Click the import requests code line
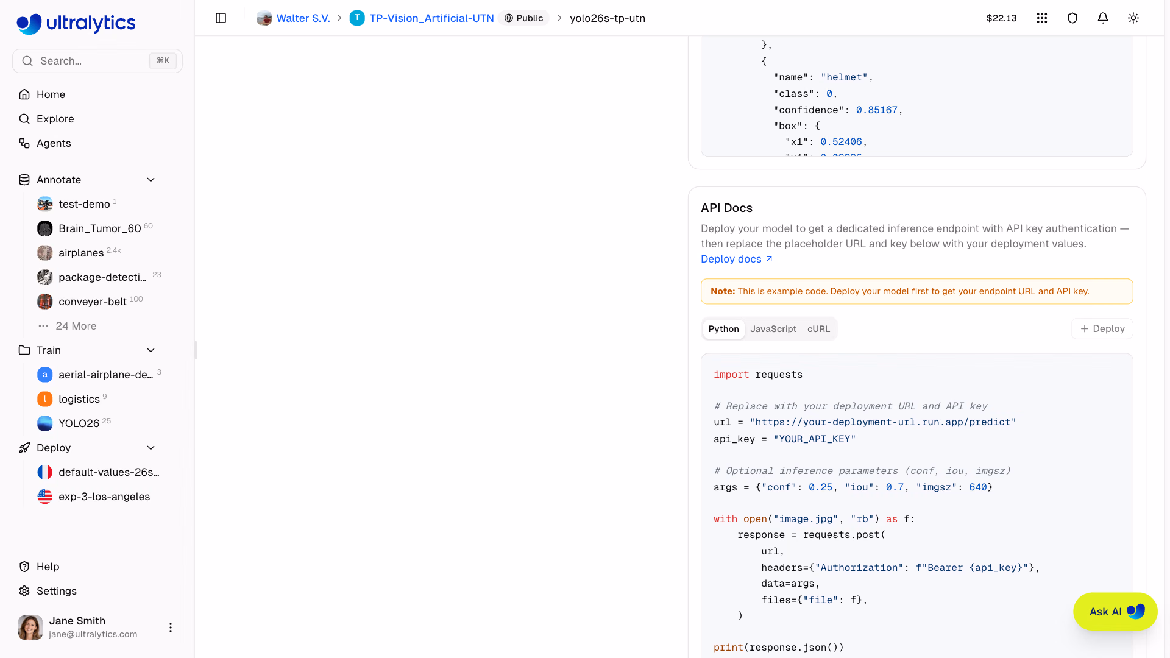Image resolution: width=1170 pixels, height=658 pixels. tap(758, 375)
